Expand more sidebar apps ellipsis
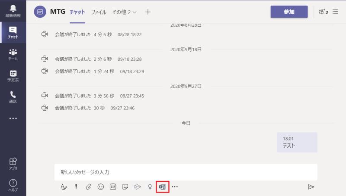Viewport: 346px width, 196px height. 13,118
